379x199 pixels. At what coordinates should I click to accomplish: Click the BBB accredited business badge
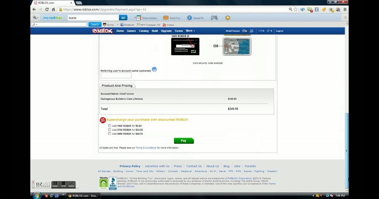click(113, 183)
